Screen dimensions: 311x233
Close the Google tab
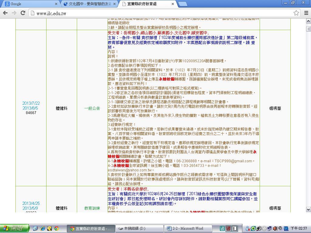click(56, 4)
